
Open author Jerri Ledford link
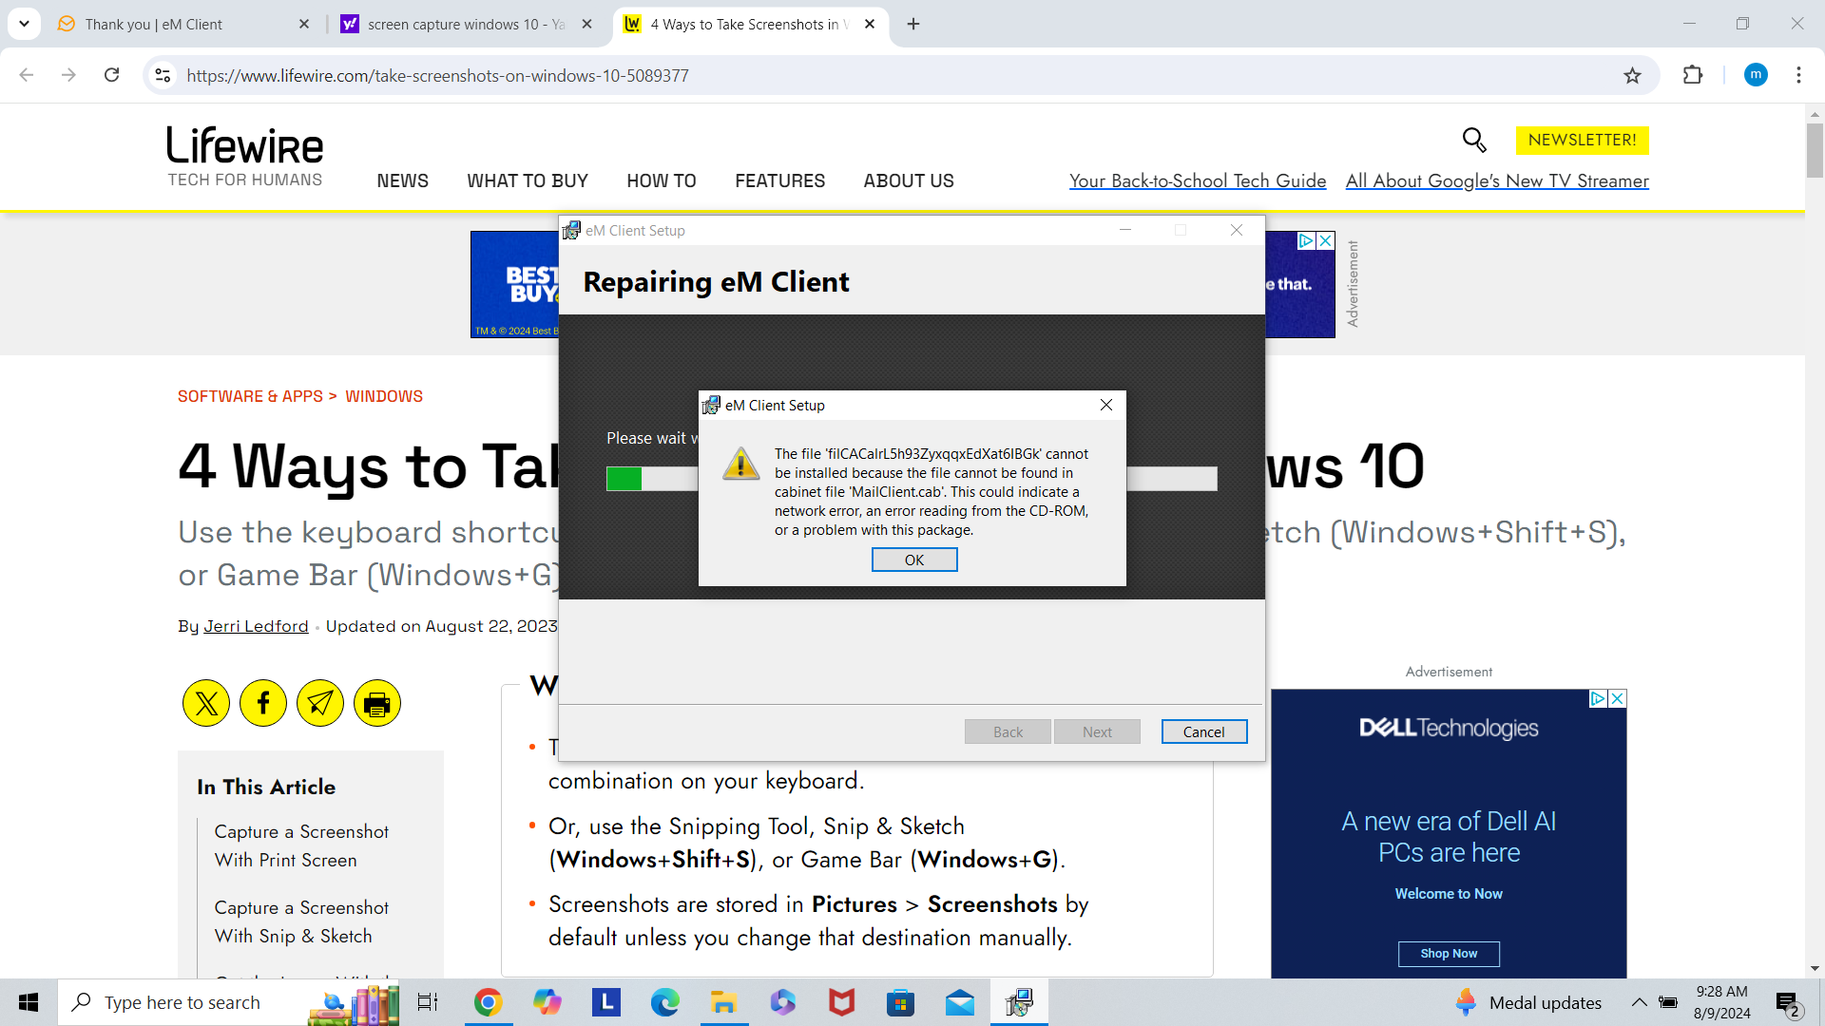coord(256,626)
